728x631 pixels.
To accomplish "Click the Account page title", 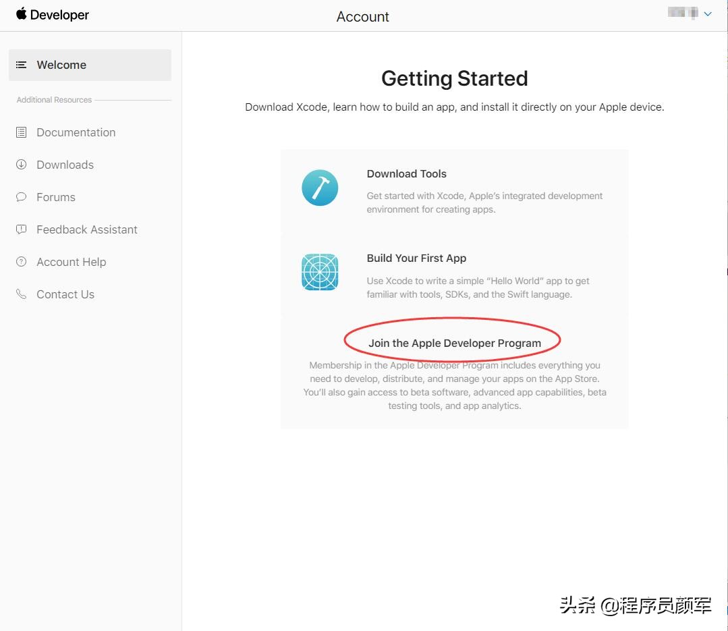I will tap(362, 17).
